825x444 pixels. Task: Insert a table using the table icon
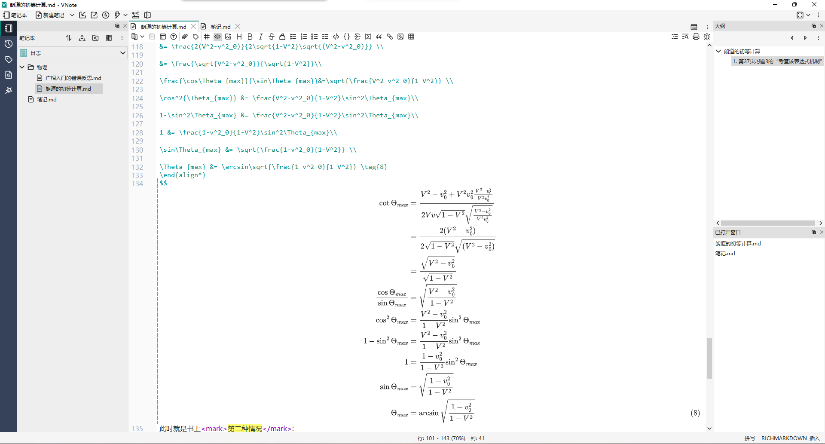[411, 37]
